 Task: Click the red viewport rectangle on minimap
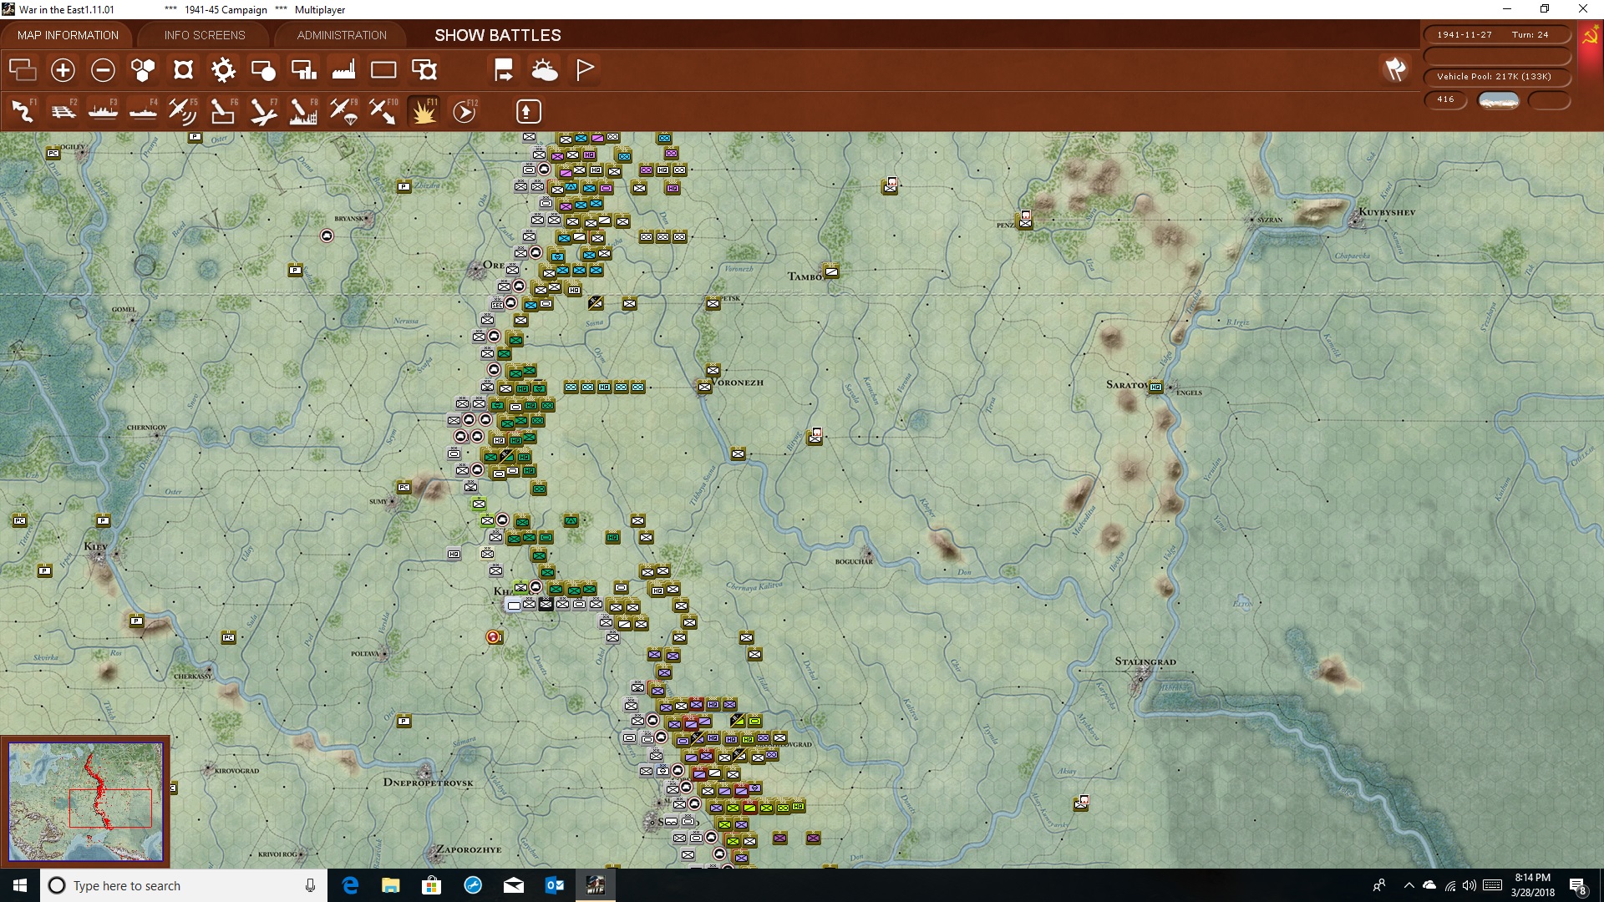tap(110, 808)
